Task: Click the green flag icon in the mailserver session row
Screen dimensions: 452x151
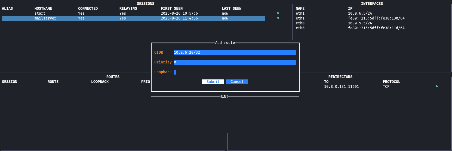Action: [278, 18]
